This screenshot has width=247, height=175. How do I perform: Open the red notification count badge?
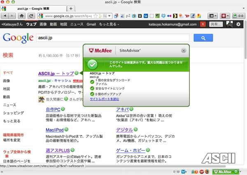tap(203, 24)
